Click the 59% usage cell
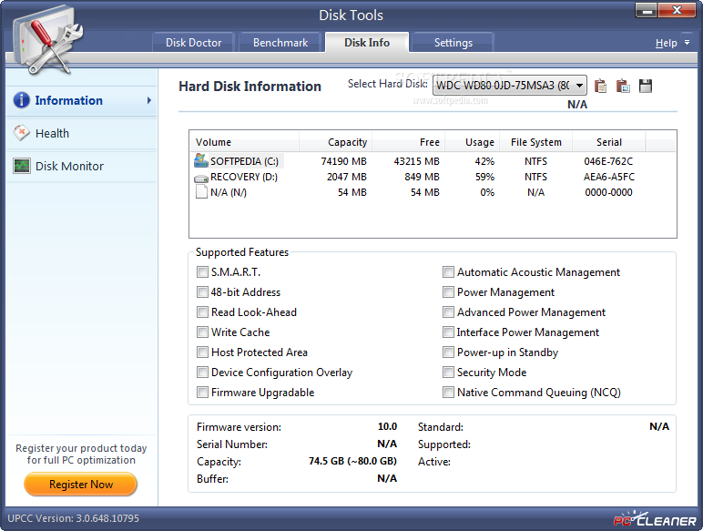The height and width of the screenshot is (531, 703). point(484,177)
